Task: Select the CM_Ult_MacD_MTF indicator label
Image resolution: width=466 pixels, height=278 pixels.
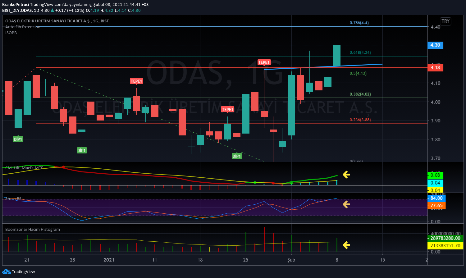Action: pos(24,168)
